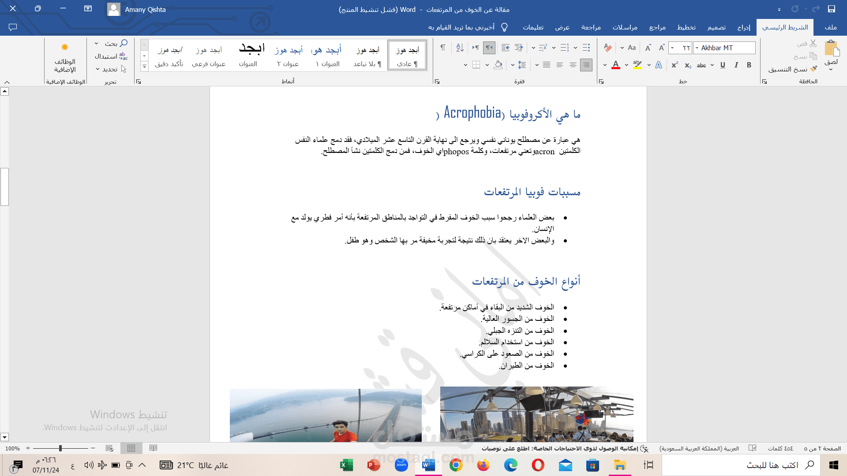
Task: Apply the Heading 1 style
Action: 327,56
